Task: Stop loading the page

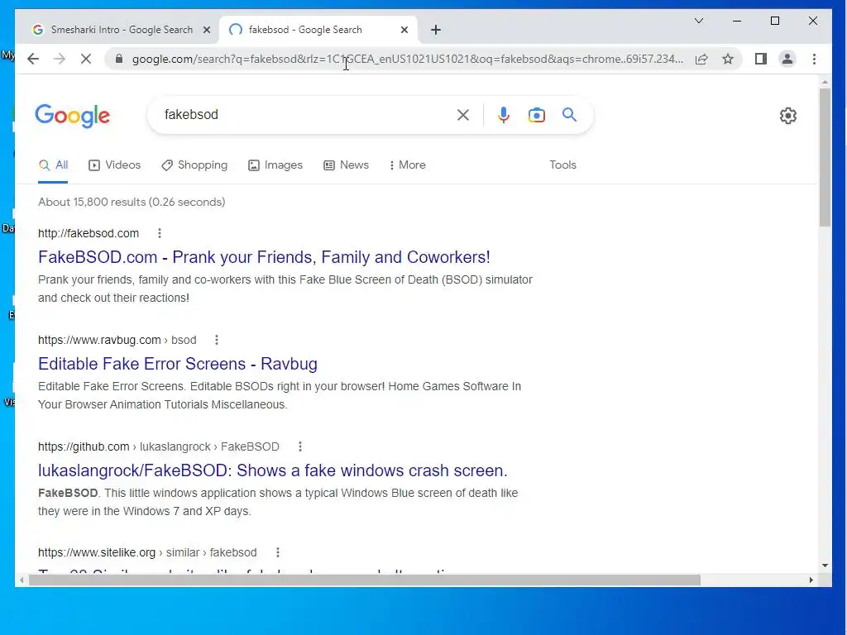Action: pos(86,59)
